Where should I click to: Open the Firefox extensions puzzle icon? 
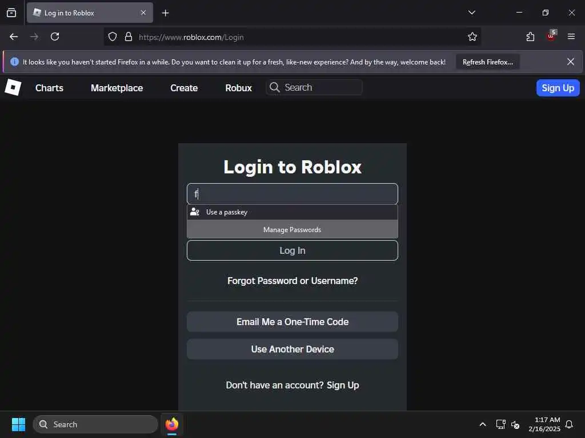(x=530, y=36)
